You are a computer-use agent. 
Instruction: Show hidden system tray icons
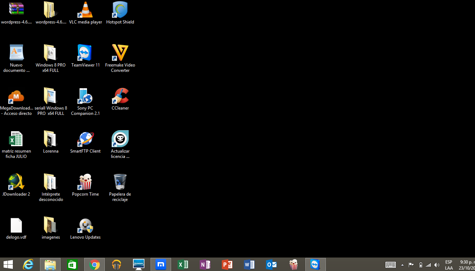pos(402,265)
